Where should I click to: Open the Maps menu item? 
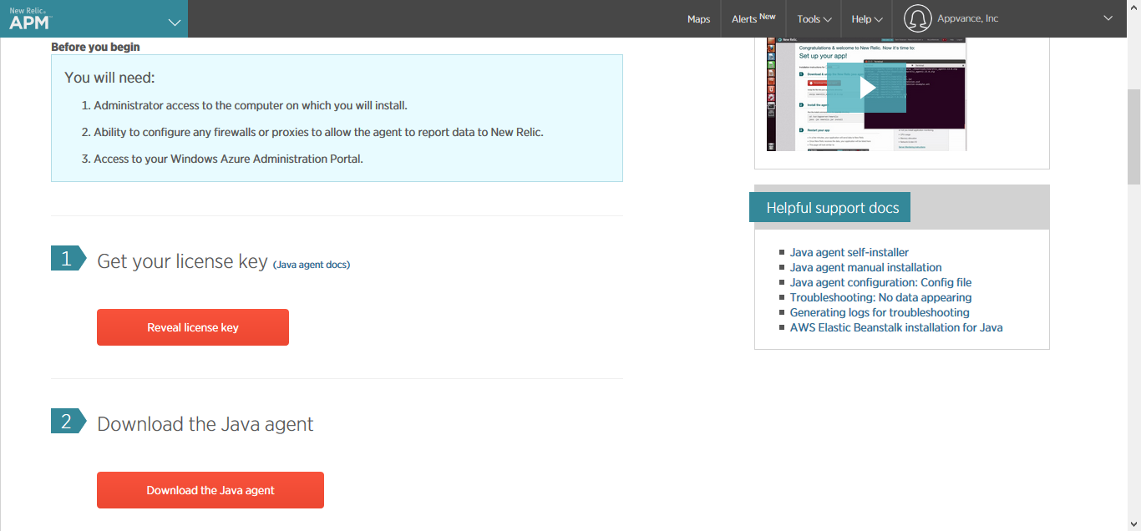698,19
